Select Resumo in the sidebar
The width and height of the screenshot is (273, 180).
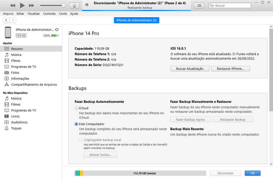tap(31, 49)
